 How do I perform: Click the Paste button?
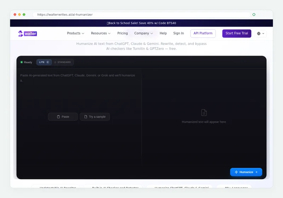click(63, 117)
